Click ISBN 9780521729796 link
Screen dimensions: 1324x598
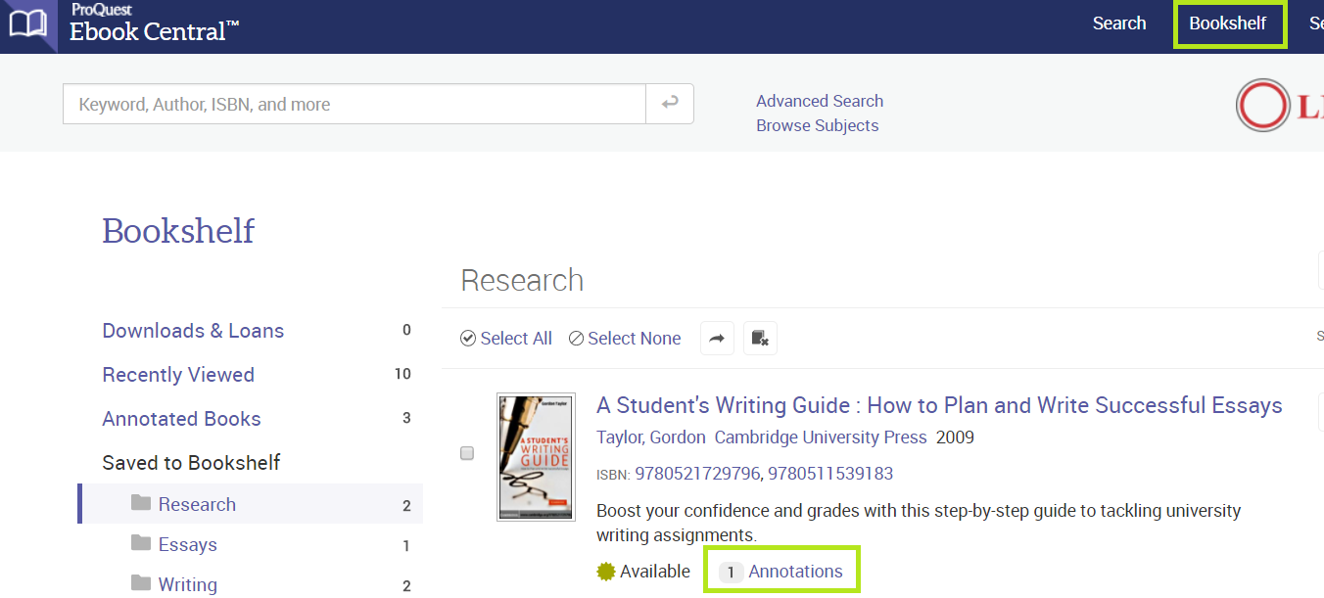click(x=697, y=474)
